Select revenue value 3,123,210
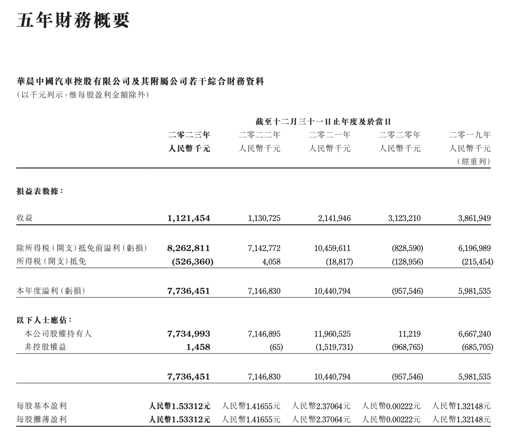This screenshot has height=437, width=510. coord(404,218)
